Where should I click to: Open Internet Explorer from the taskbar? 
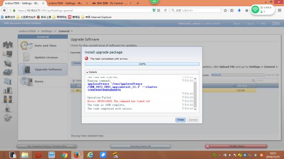click(90, 155)
